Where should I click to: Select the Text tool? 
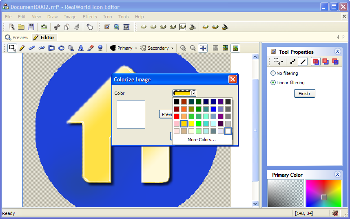click(x=81, y=48)
